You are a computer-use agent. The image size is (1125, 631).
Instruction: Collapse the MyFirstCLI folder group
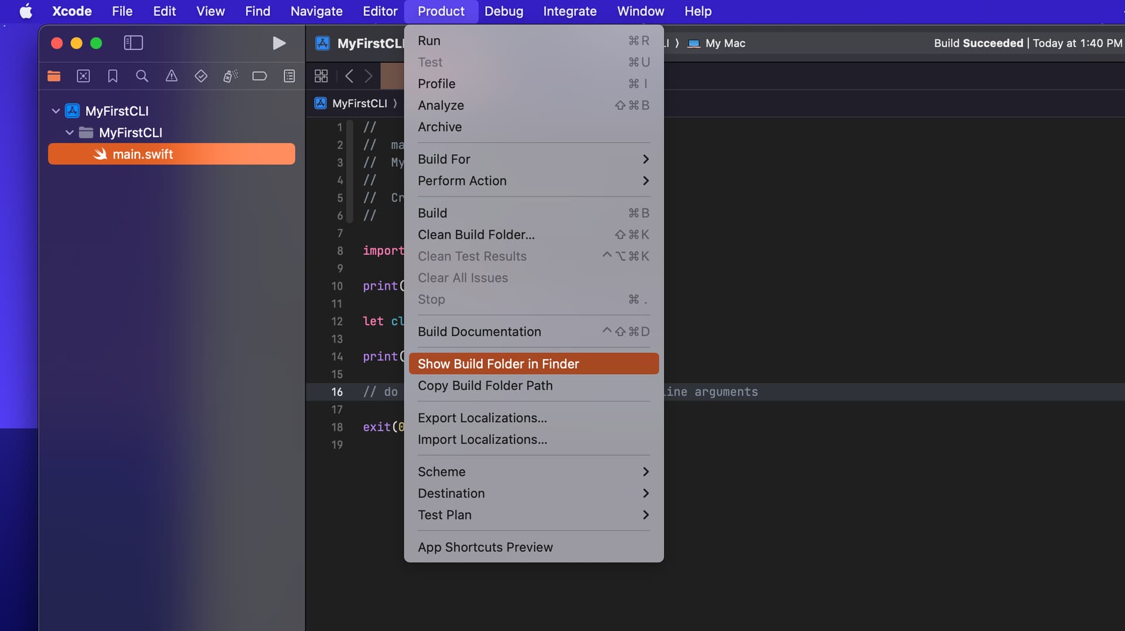(x=70, y=132)
